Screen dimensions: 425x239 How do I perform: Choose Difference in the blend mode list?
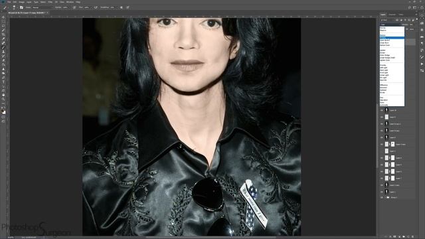coord(392,85)
